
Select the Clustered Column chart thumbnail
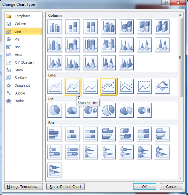[x=55, y=27]
